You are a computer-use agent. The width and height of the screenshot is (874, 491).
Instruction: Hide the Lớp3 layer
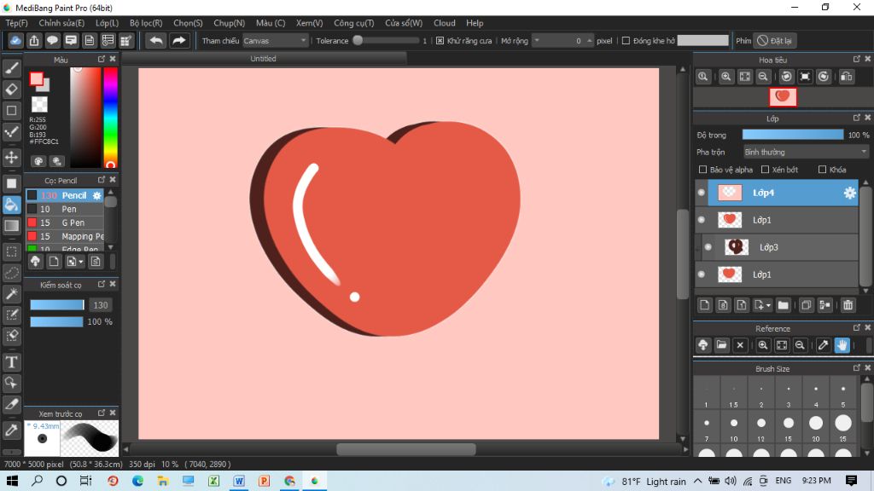[708, 247]
